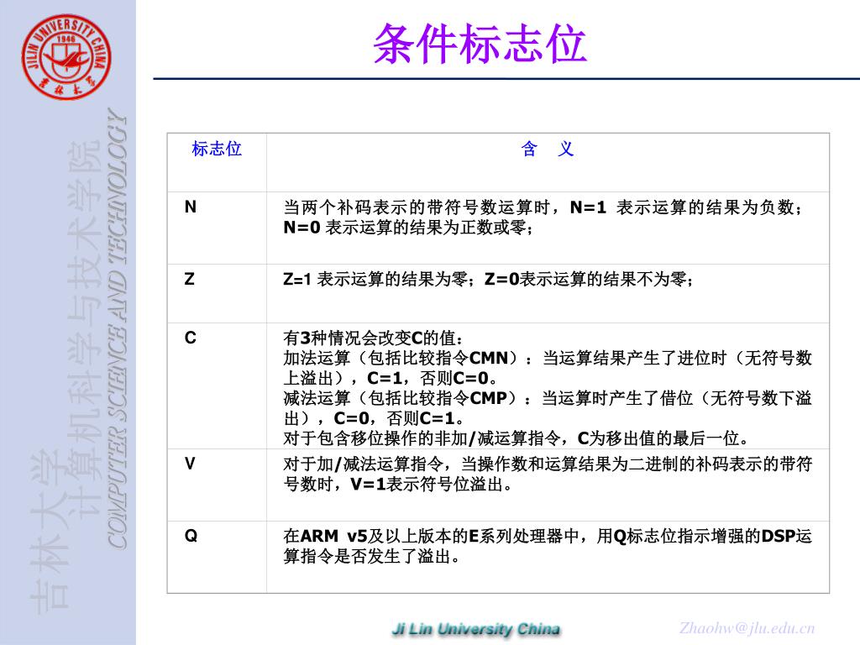This screenshot has height=645, width=860.
Task: Click the line 有3种情况会改变C的值
Action: 373,338
